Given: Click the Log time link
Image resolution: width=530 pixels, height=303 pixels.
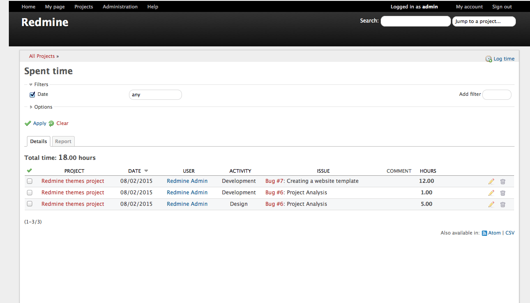Looking at the screenshot, I should [503, 59].
